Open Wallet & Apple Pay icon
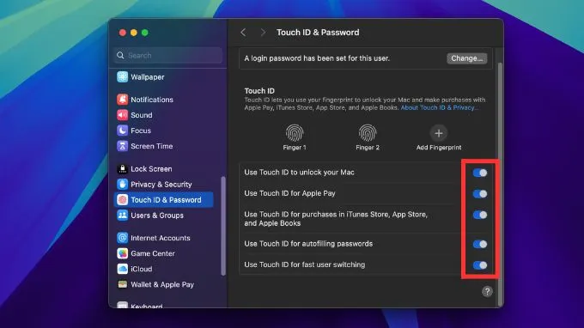The width and height of the screenshot is (584, 328). point(122,284)
